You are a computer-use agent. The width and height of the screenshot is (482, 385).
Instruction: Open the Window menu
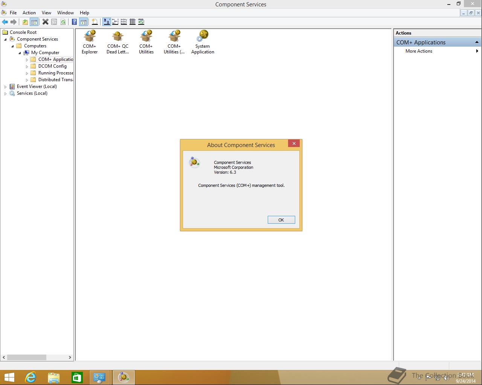pyautogui.click(x=66, y=12)
